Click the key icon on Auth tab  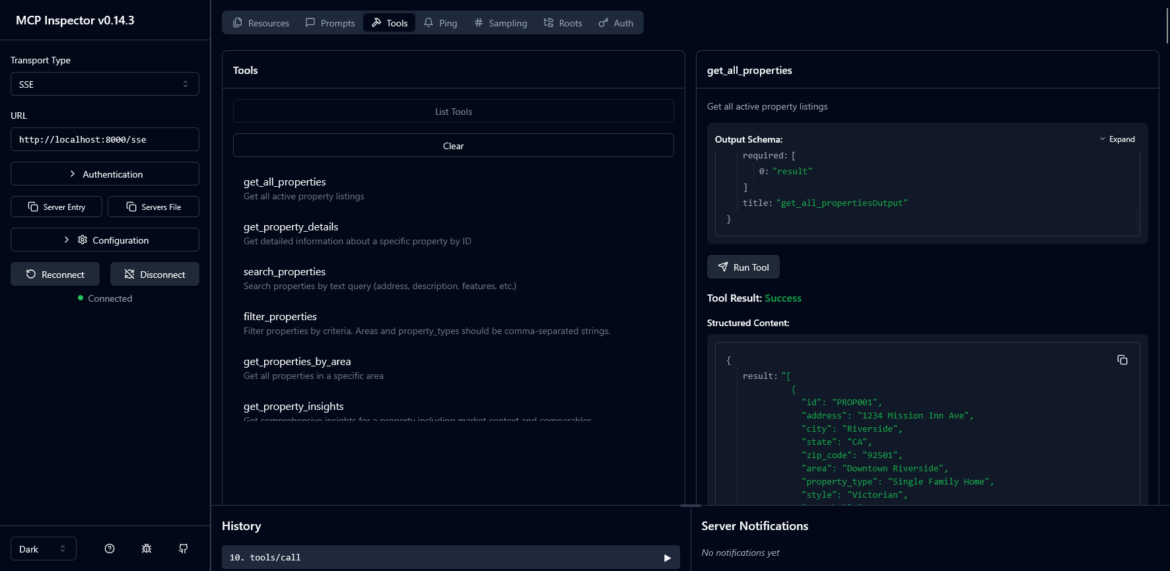(x=603, y=22)
